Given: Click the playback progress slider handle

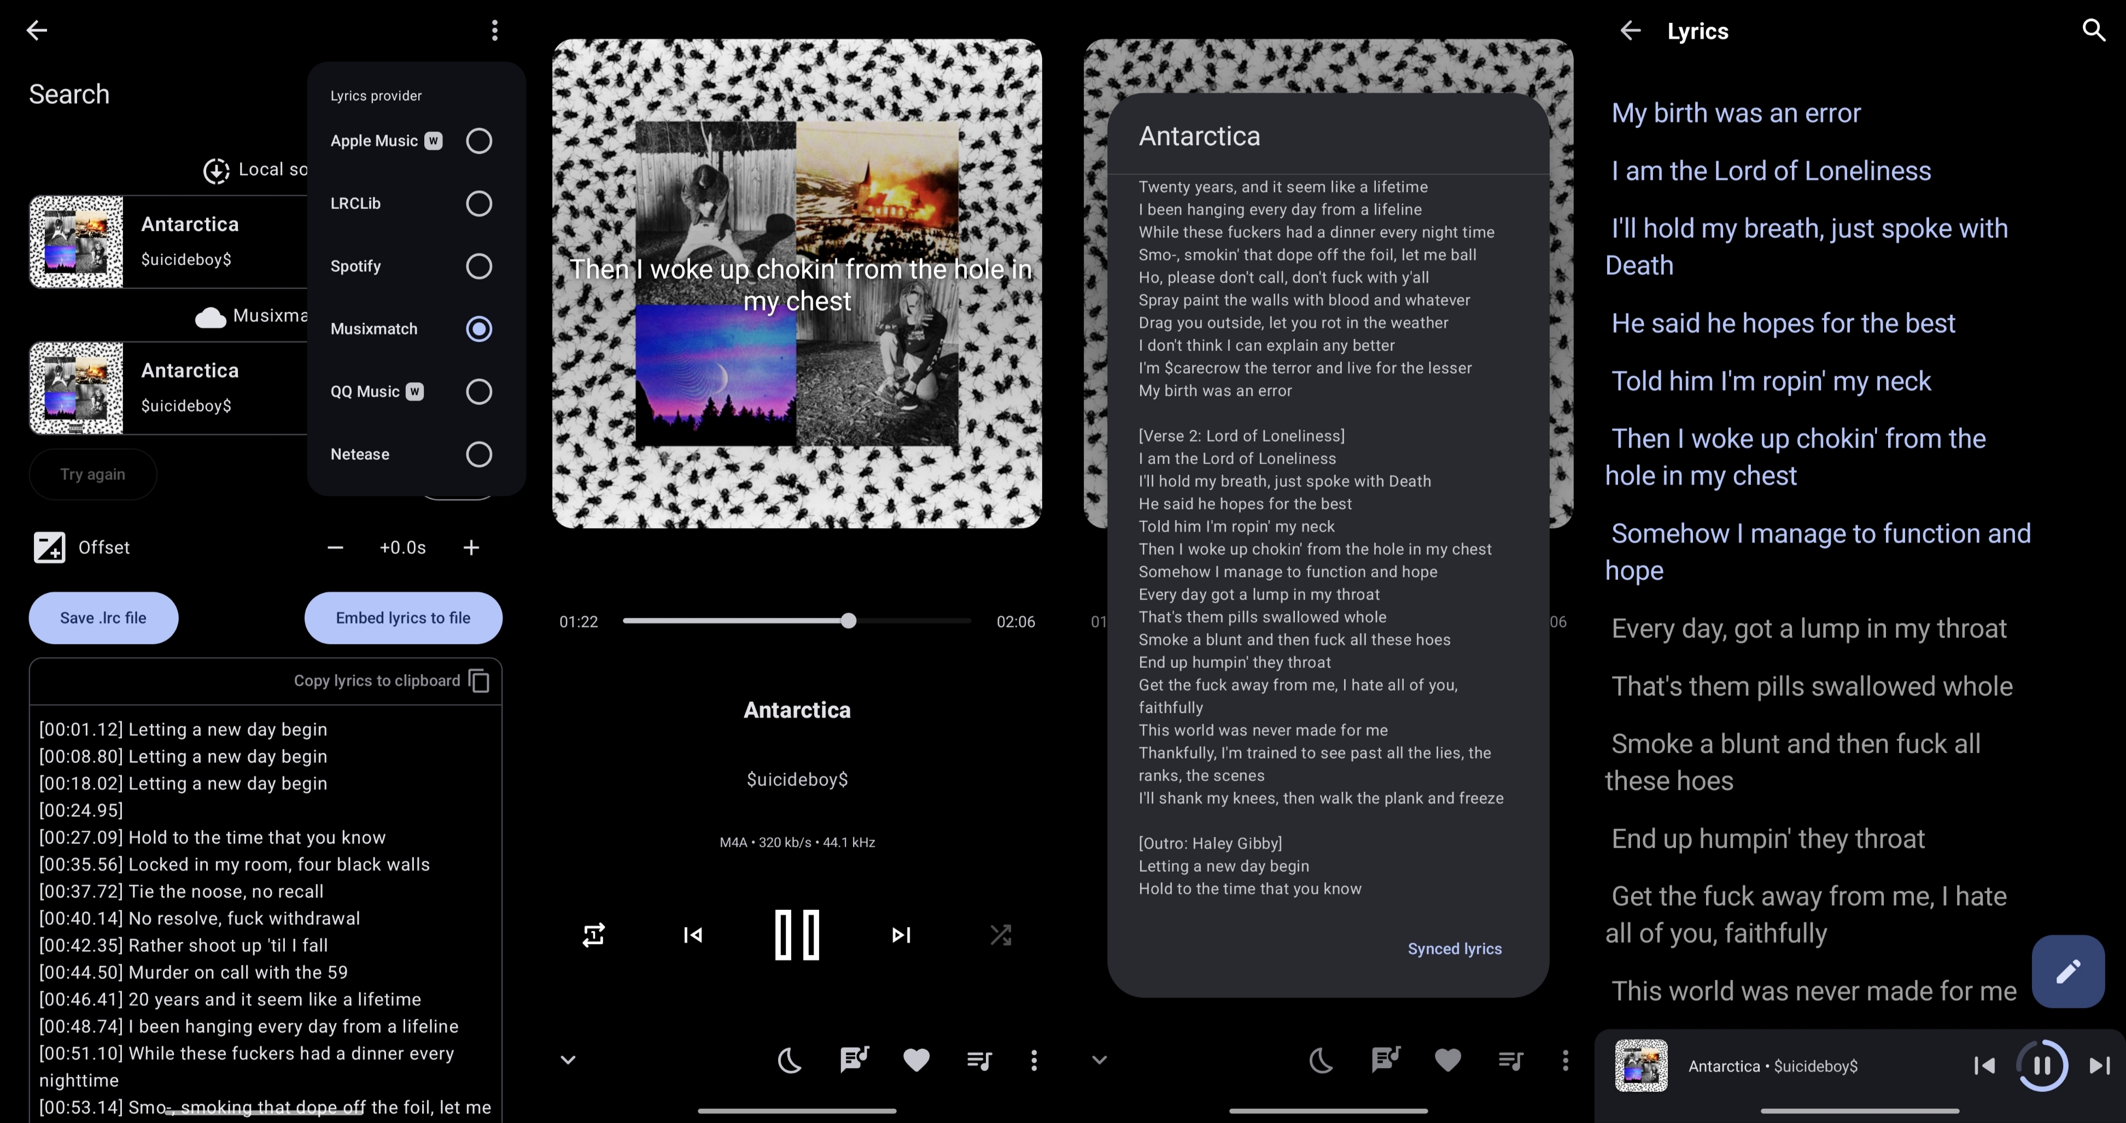Looking at the screenshot, I should pyautogui.click(x=849, y=621).
